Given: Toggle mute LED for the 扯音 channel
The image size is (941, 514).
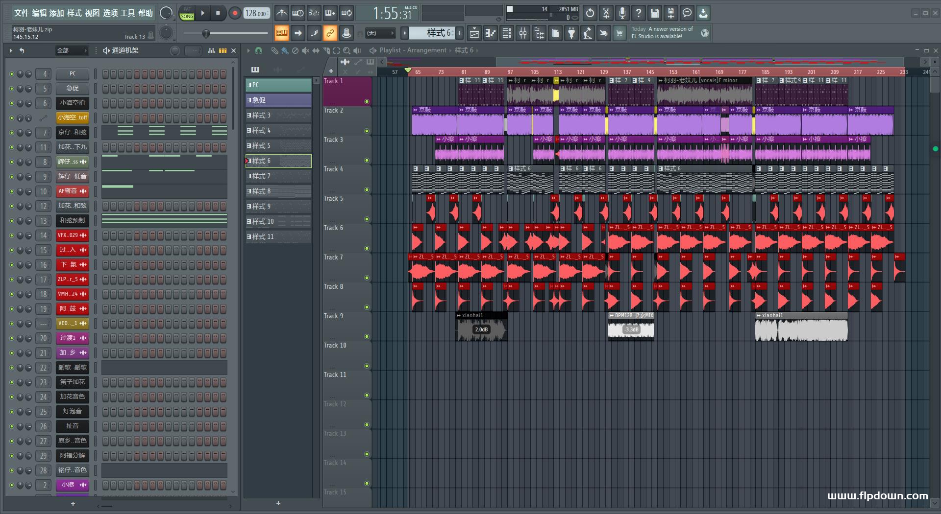Looking at the screenshot, I should pyautogui.click(x=12, y=426).
